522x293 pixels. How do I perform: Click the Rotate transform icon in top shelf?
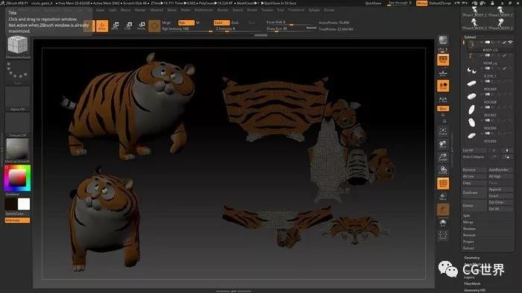(x=142, y=25)
